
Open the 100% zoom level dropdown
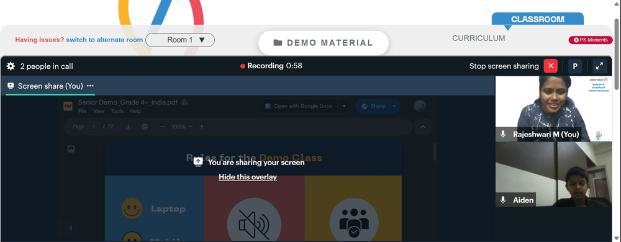click(182, 127)
